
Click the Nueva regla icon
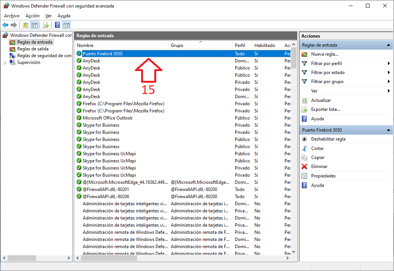(x=304, y=54)
